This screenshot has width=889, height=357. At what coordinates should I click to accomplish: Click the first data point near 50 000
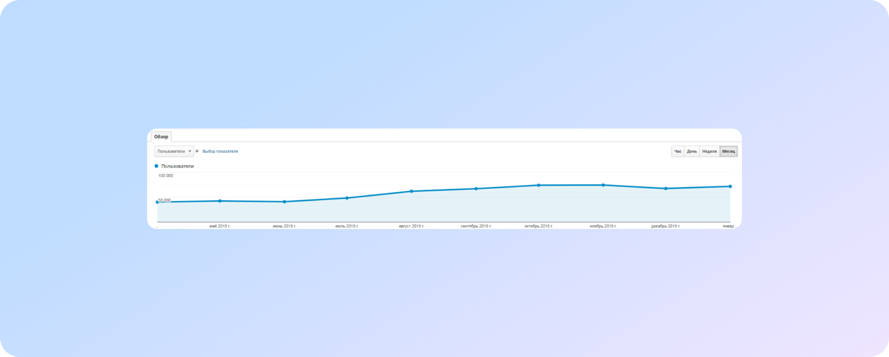tap(157, 202)
